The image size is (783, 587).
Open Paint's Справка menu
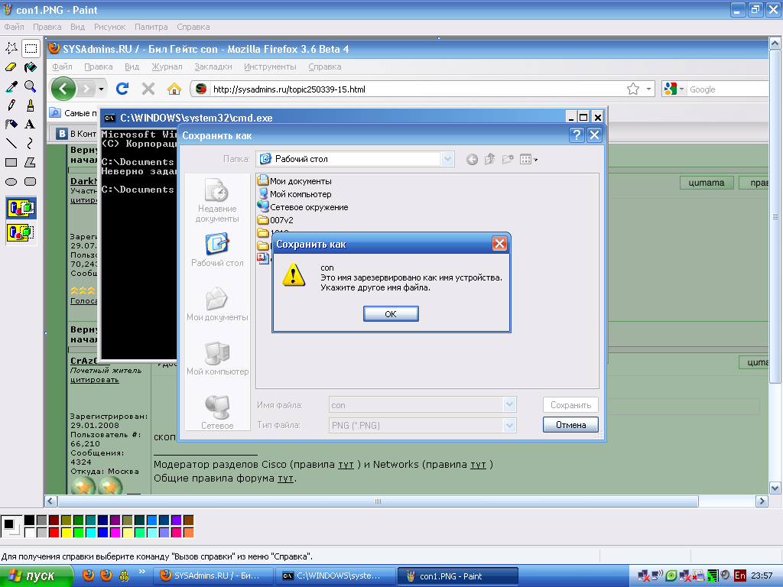193,27
